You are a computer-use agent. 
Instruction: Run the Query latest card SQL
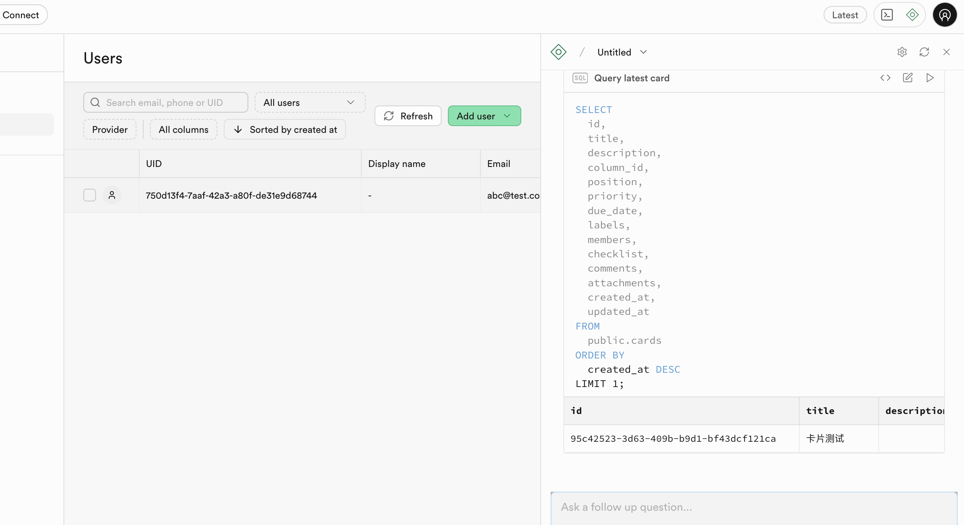point(929,78)
